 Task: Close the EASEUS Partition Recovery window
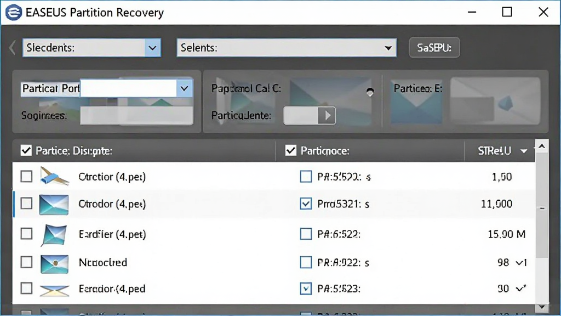[x=543, y=12]
